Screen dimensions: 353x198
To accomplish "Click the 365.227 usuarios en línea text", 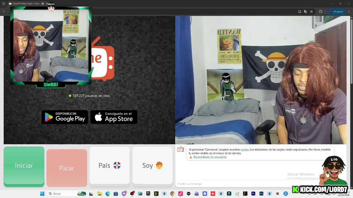I will pos(91,96).
